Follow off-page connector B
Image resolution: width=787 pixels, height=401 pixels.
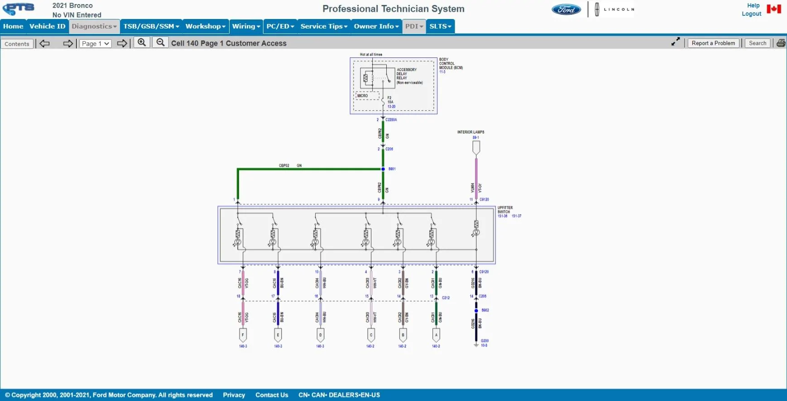(x=403, y=335)
